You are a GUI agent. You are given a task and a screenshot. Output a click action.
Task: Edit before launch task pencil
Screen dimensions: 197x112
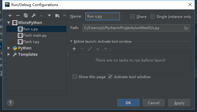tap(90, 48)
